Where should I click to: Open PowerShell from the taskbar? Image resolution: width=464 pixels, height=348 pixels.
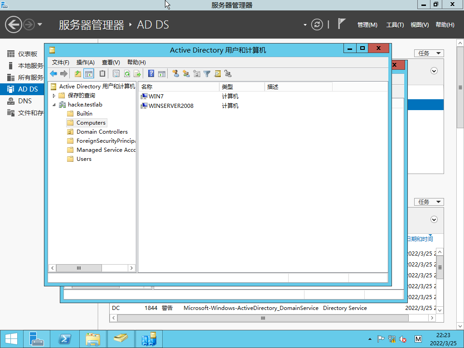point(65,339)
